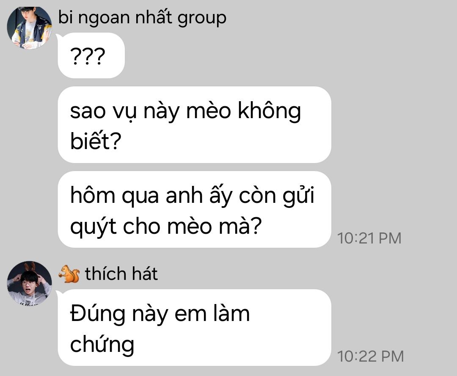Select the "Đúng này em làm chứng" message
The height and width of the screenshot is (376, 457).
tap(194, 327)
